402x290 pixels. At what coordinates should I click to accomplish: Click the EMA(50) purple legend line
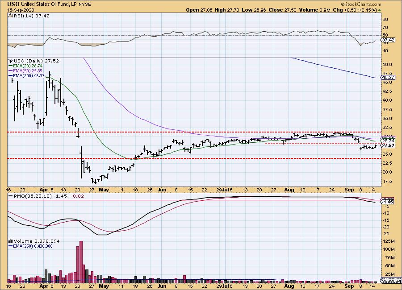[11, 70]
